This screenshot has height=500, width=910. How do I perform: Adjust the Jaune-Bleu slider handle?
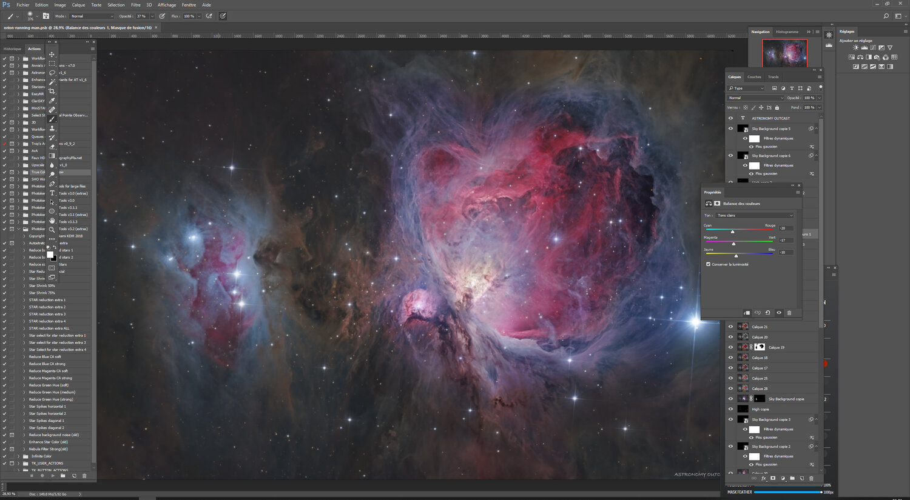[736, 256]
